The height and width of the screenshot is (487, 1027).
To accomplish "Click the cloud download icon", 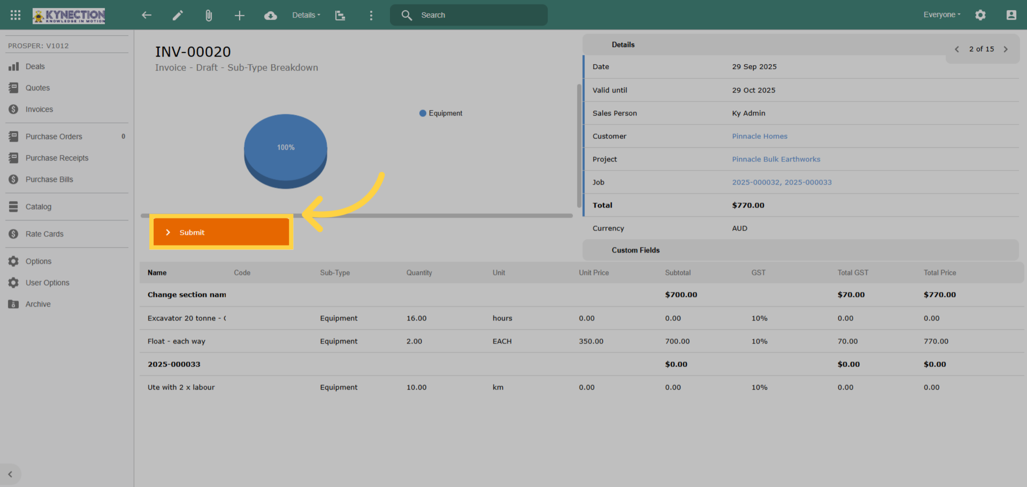I will tap(270, 15).
